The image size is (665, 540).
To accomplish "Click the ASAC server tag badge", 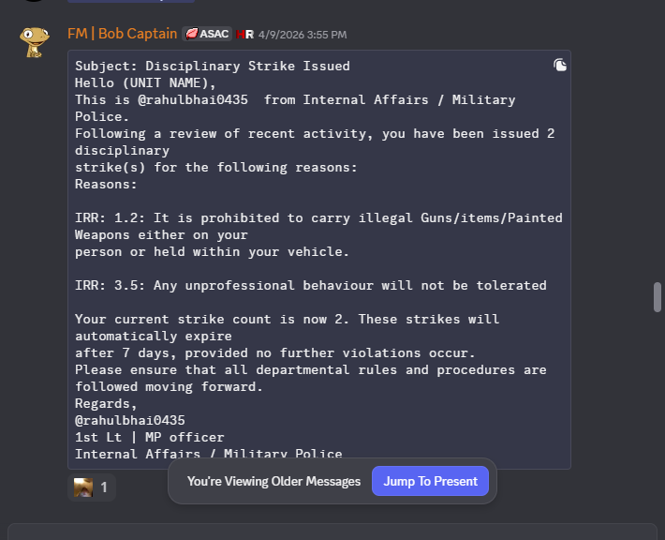I will point(207,34).
